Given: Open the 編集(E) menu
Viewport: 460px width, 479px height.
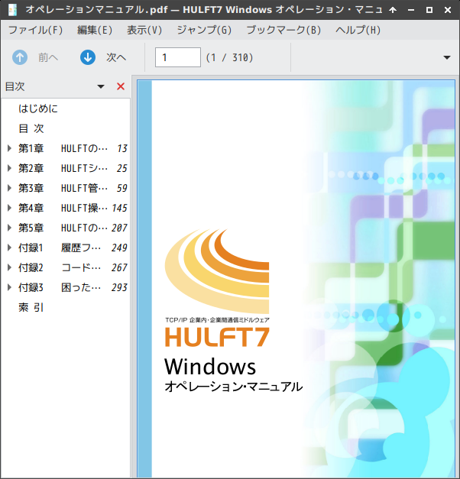Looking at the screenshot, I should click(95, 30).
